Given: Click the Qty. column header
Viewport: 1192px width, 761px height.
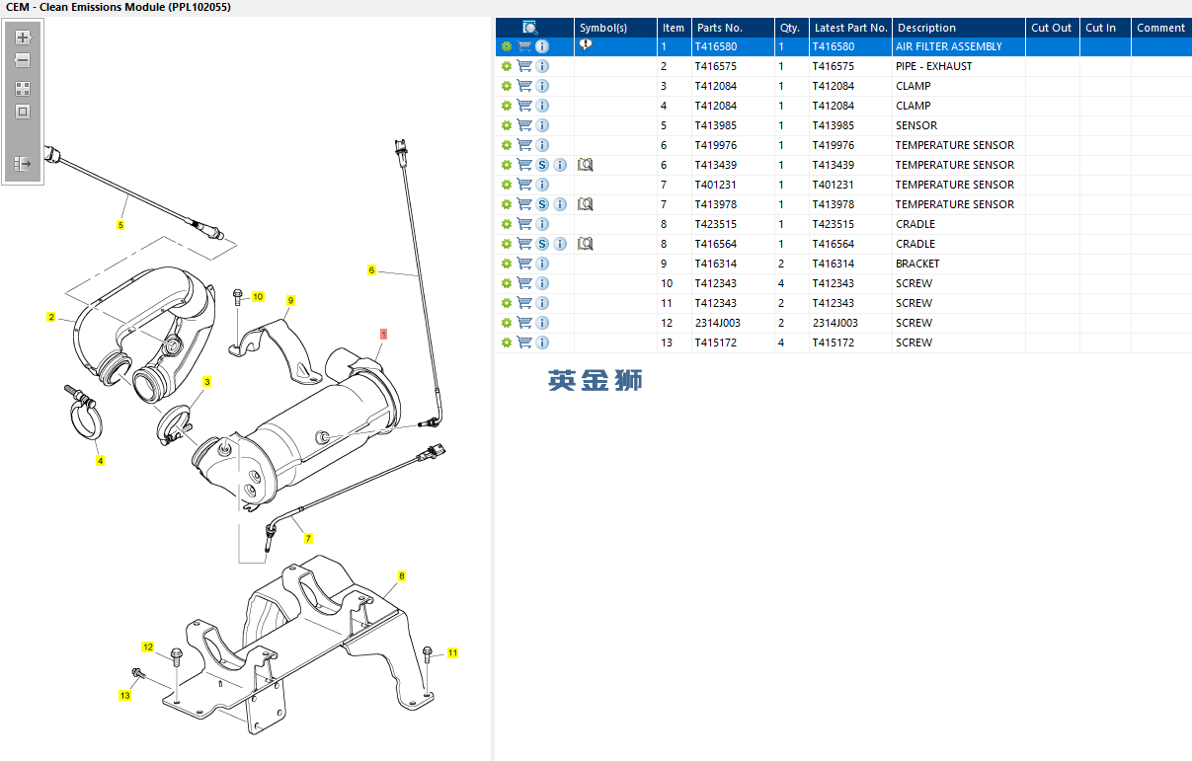Looking at the screenshot, I should point(790,28).
